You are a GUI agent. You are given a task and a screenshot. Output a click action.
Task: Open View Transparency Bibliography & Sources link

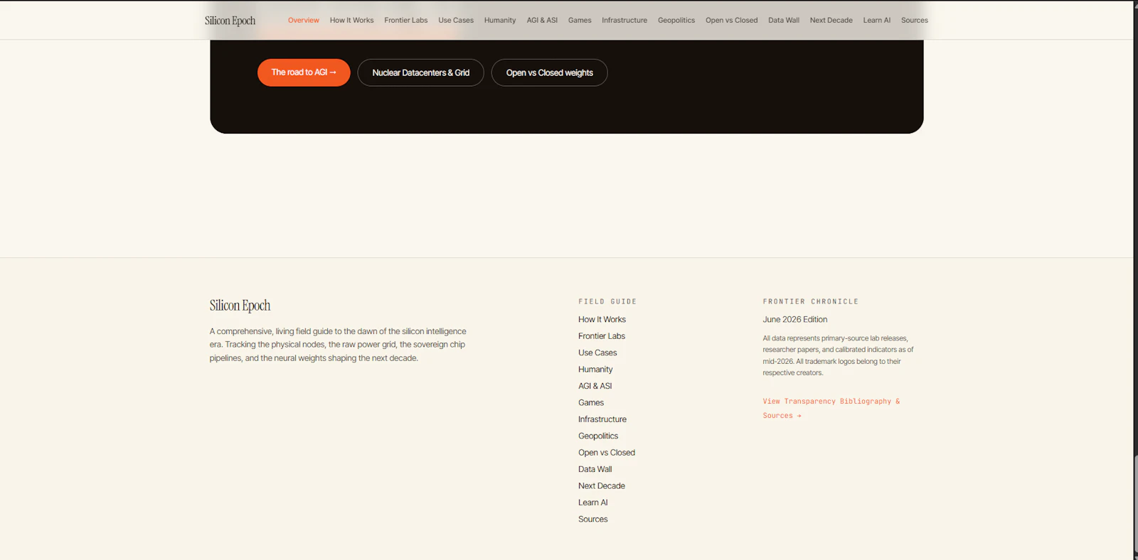tap(831, 409)
